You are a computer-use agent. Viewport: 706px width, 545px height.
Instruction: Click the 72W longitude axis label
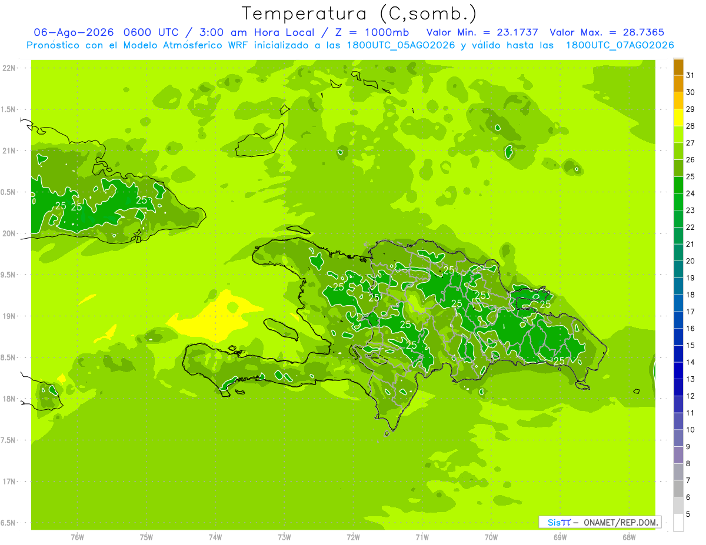(353, 537)
